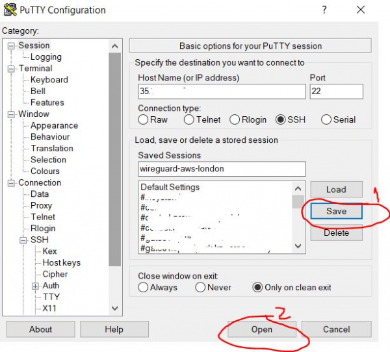
Task: Click the title bar question mark help icon
Action: pos(324,10)
